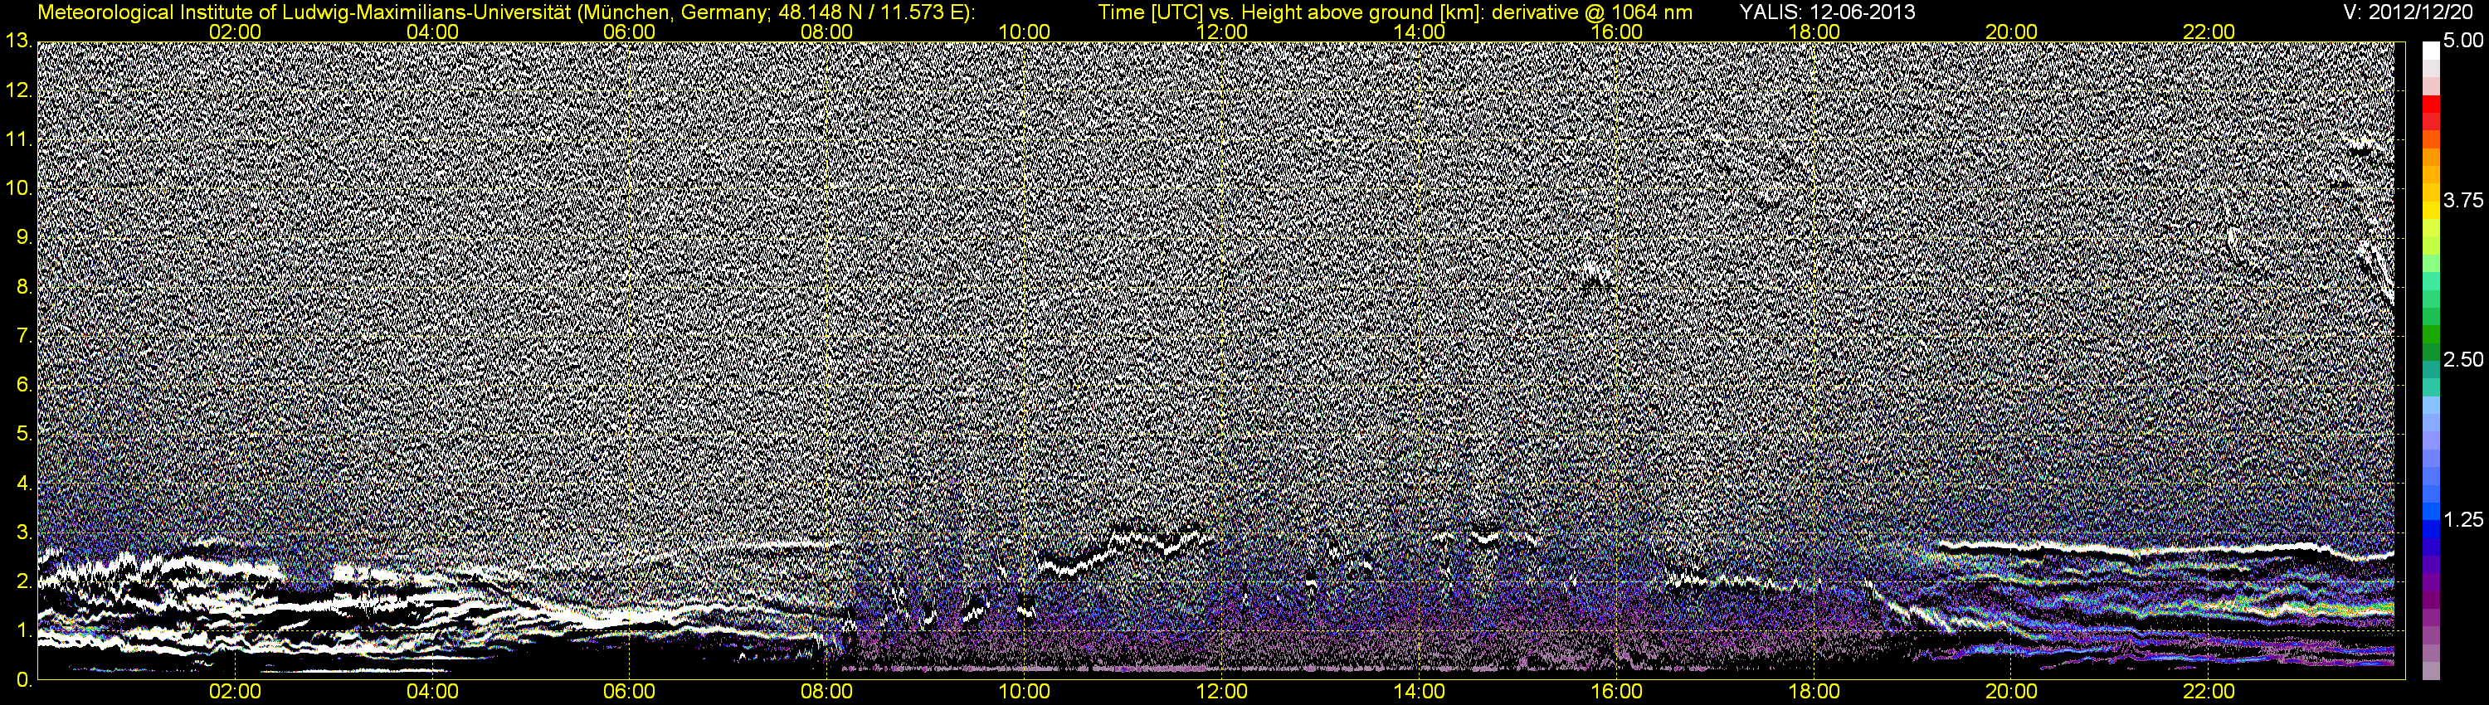Pick the green segment of the colorbar

[x=2431, y=335]
